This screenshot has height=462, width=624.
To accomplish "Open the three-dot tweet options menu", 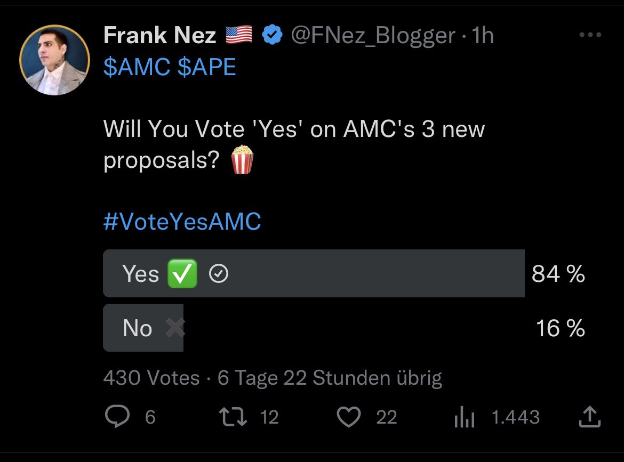I will tap(589, 34).
